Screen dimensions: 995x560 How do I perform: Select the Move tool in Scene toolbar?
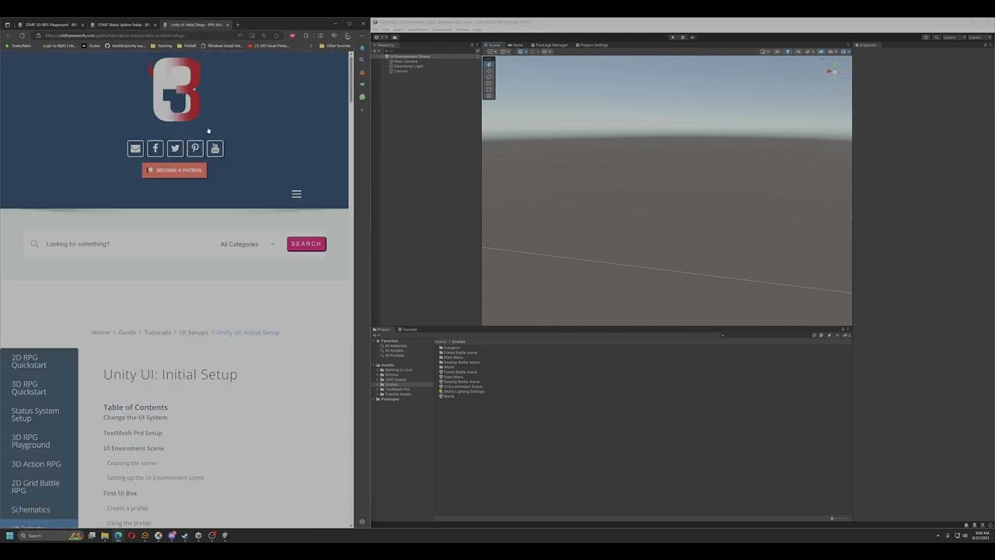(x=489, y=70)
